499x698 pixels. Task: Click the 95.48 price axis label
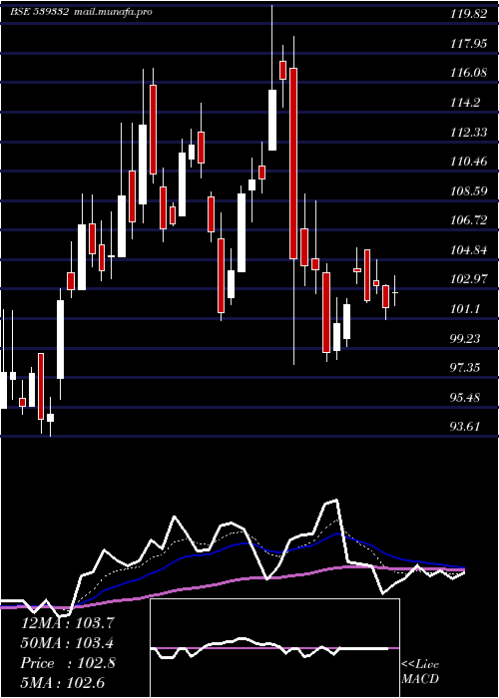465,397
